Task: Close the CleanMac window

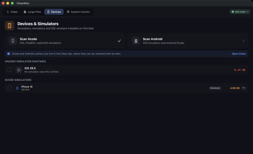Action: tap(3, 3)
